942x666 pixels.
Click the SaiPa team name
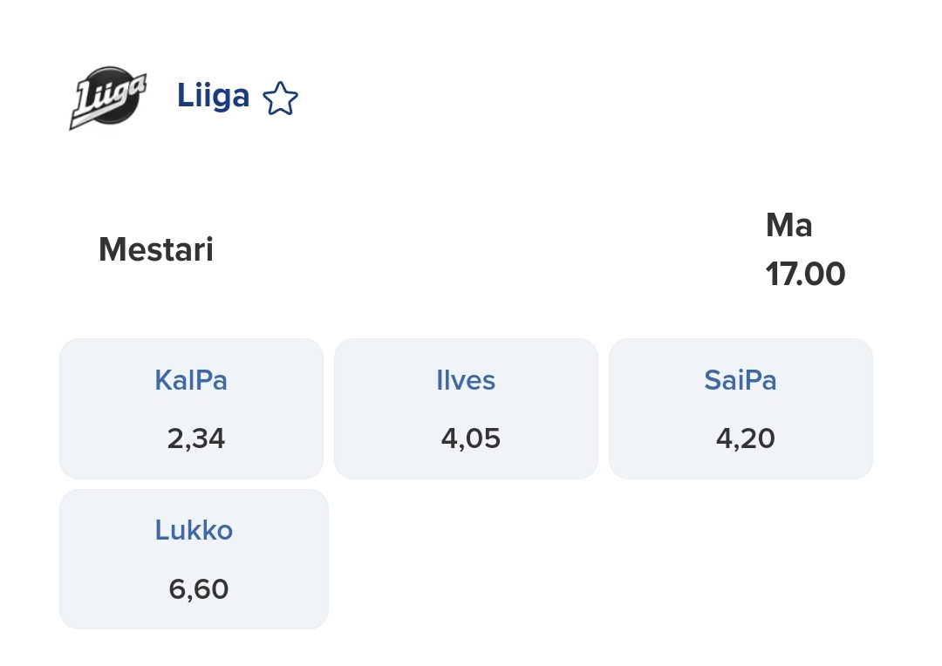click(741, 380)
